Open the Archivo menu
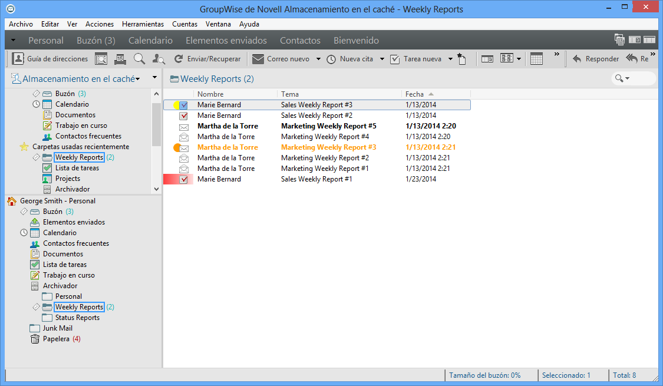Screen dimensions: 663x386 click(21, 24)
